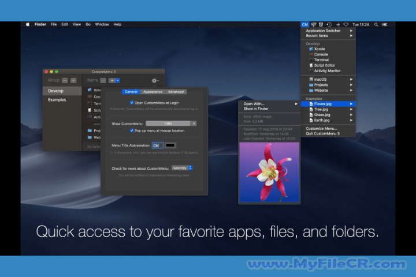The height and width of the screenshot is (277, 416).
Task: Click the Menu Title Abbreviation CM field
Action: point(158,145)
